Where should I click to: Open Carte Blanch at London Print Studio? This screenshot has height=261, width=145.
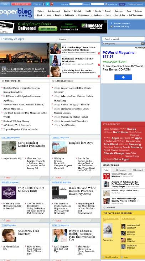(31, 144)
